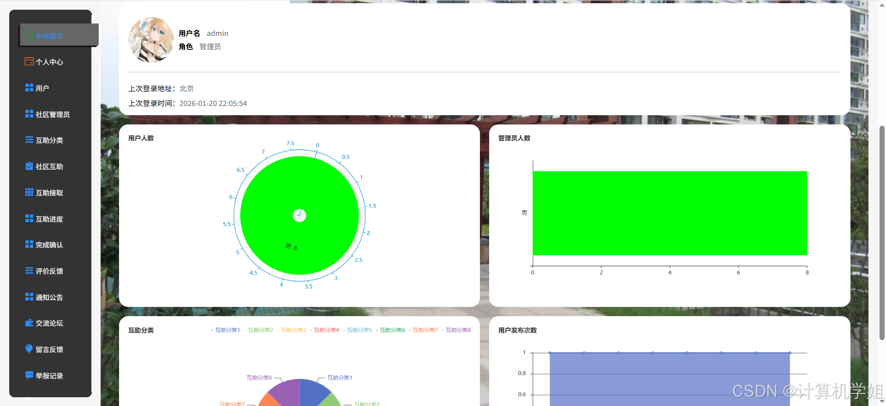The width and height of the screenshot is (886, 406).
Task: Click the list icon beside 互助分类
Action: pos(29,140)
